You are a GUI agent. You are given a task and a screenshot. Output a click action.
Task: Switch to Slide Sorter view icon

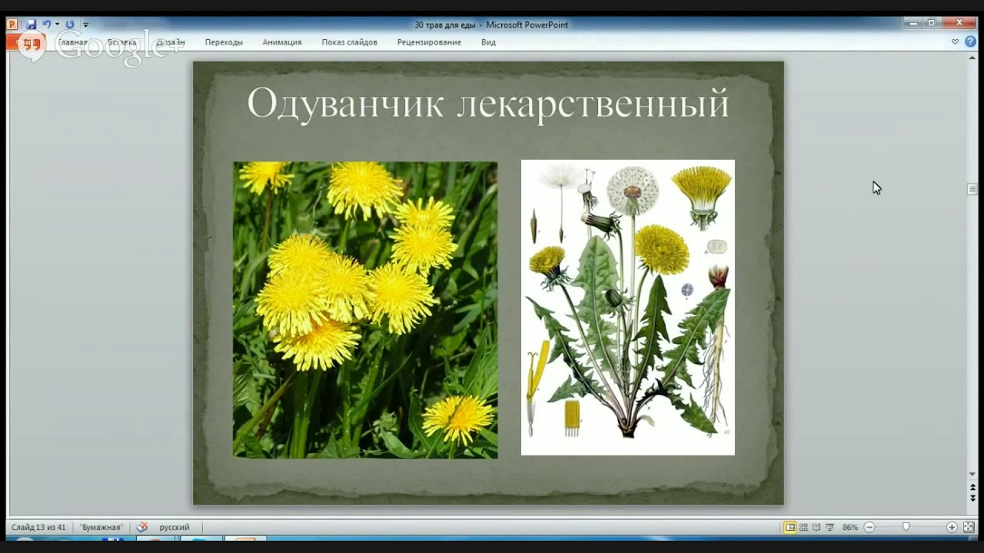coord(803,528)
